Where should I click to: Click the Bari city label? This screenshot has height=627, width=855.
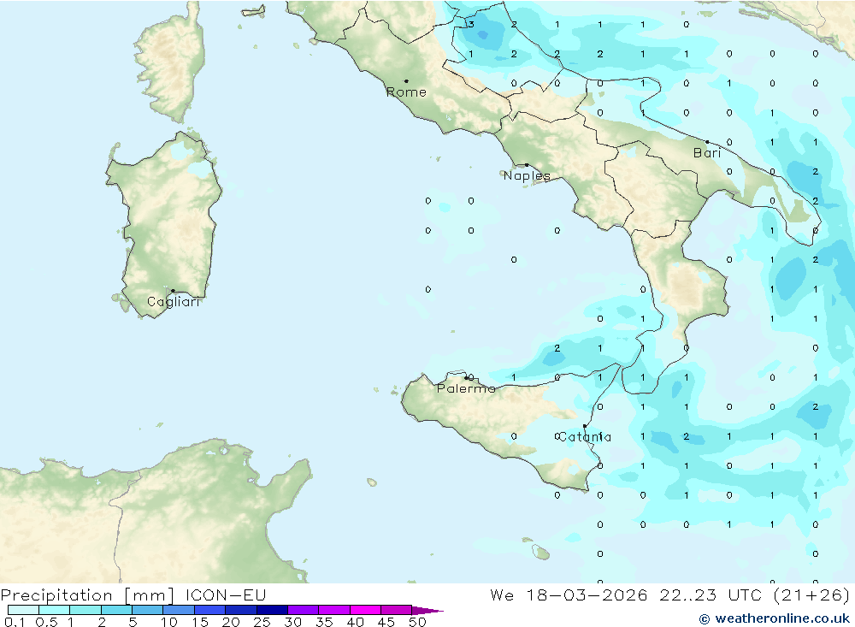point(707,153)
